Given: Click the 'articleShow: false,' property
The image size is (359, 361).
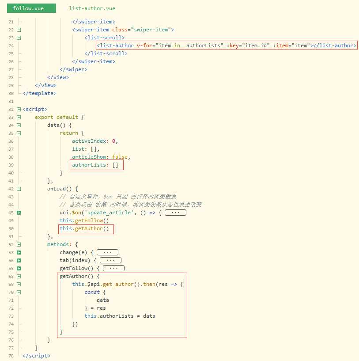Looking at the screenshot, I should [x=101, y=157].
